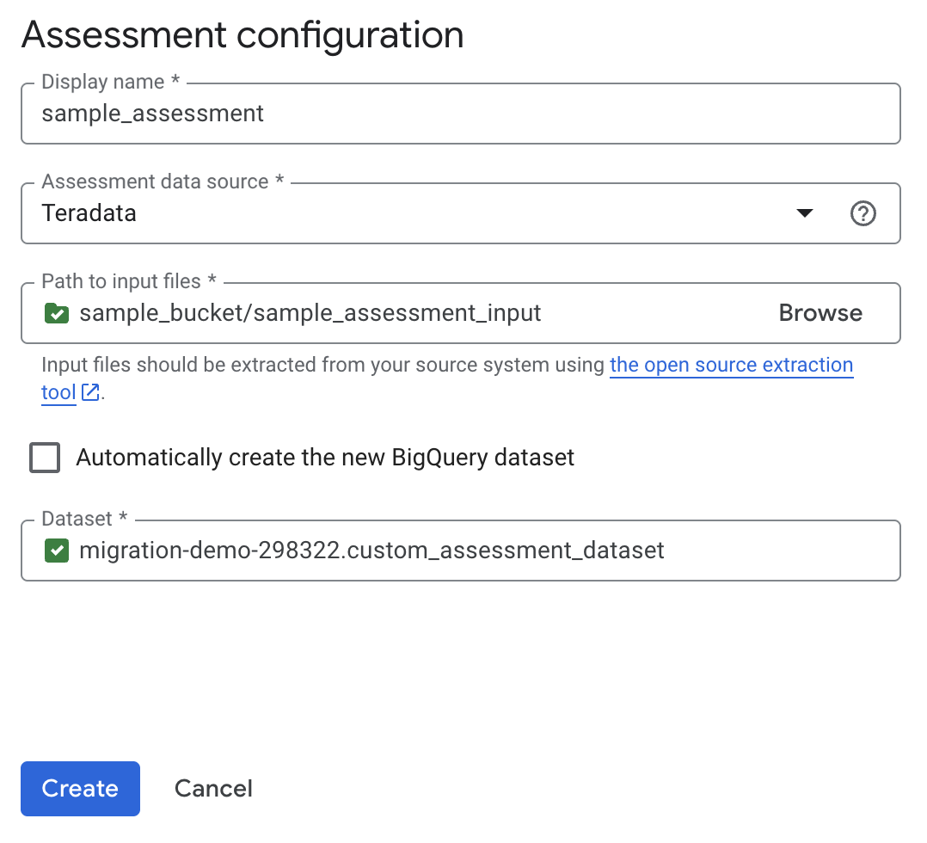Click the green validation checkmark on Dataset field
This screenshot has height=843, width=927.
[56, 551]
